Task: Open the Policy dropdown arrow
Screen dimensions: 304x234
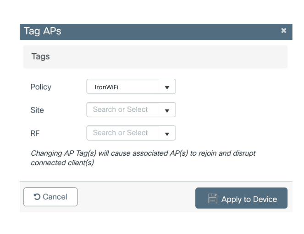Action: click(x=167, y=87)
